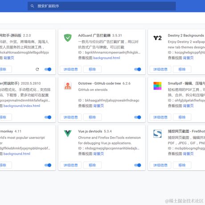The height and width of the screenshot is (205, 205).
Task: Remove the Octotree extension
Action: (x=92, y=117)
